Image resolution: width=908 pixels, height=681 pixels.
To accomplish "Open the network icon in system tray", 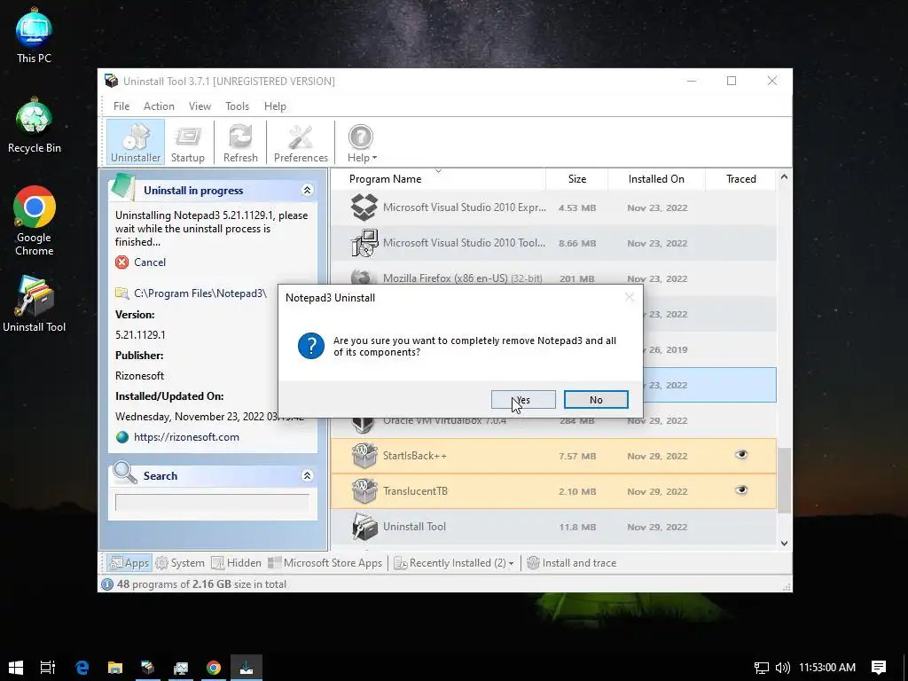I will [x=762, y=668].
